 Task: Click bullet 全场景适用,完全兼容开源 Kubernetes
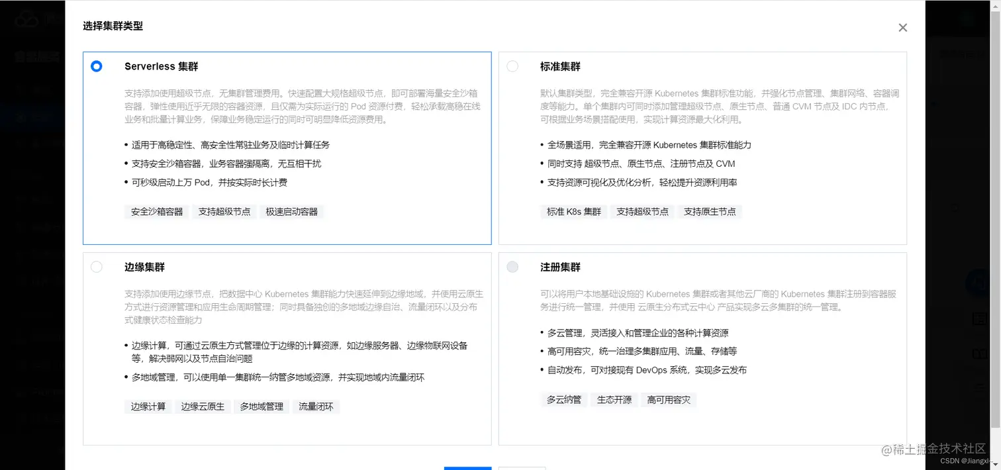tap(649, 145)
